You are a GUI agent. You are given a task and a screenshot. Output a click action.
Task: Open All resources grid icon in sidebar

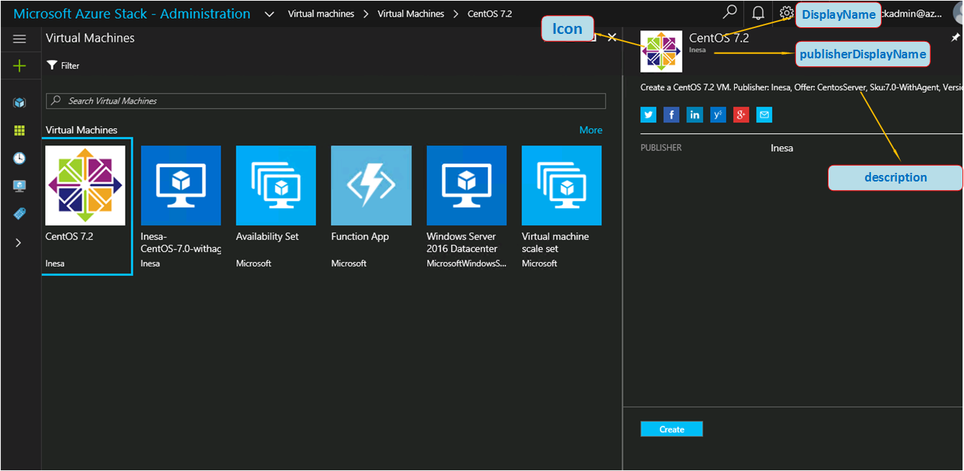tap(19, 130)
